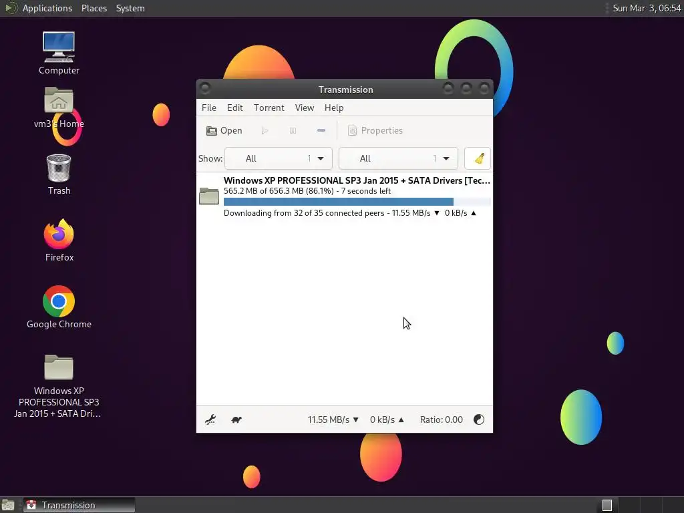Toggle turtle alternative speed limits icon
684x513 pixels.
coord(236,419)
